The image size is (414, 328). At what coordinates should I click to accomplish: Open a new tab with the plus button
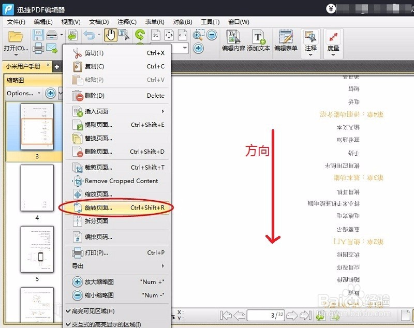[56, 67]
